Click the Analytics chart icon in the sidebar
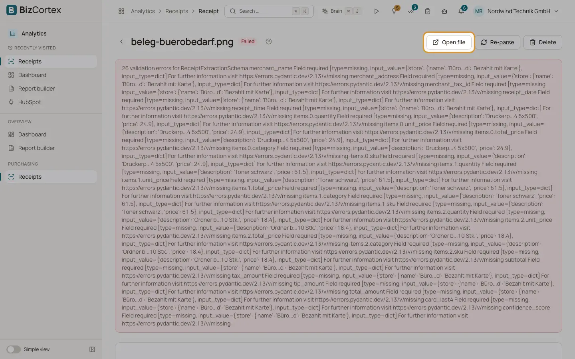 click(13, 34)
